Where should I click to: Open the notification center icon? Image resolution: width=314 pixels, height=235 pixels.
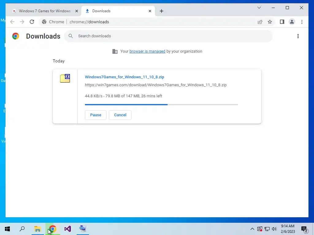(x=304, y=229)
